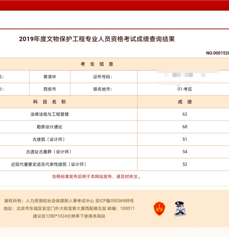Viewport: 229px width, 237px height.
Task: Click the 证件号码 label
Action: 103,77
